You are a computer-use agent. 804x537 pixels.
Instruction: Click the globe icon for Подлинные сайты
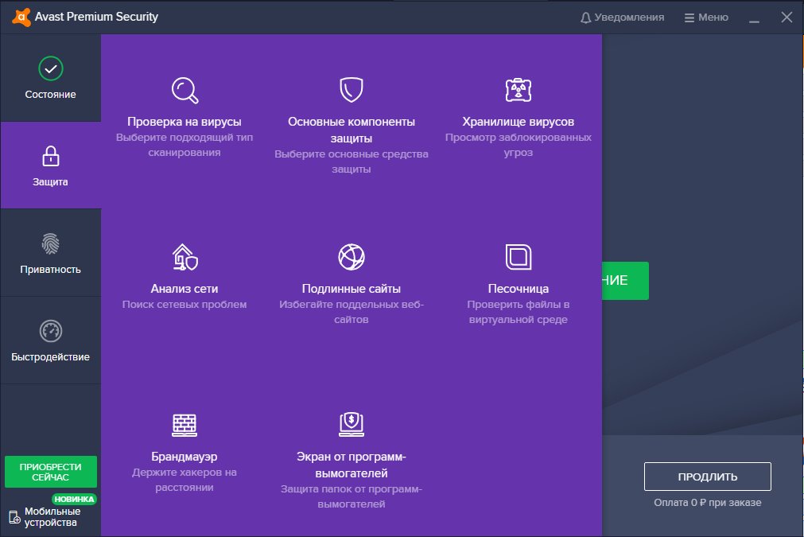(x=352, y=257)
